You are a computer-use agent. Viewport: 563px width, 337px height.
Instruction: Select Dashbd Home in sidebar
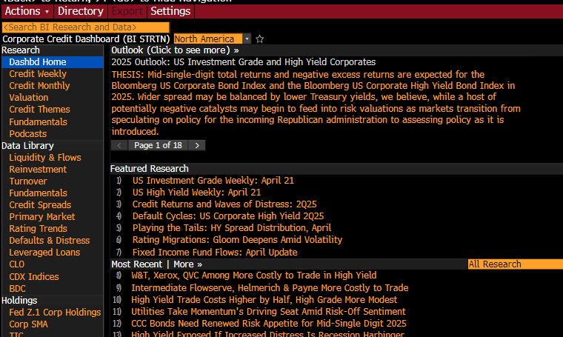[x=53, y=62]
